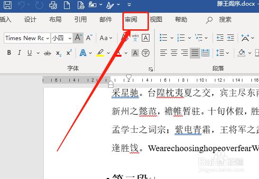Image resolution: width=259 pixels, height=179 pixels.
Task: Switch to the 引用 tab
Action: click(81, 19)
